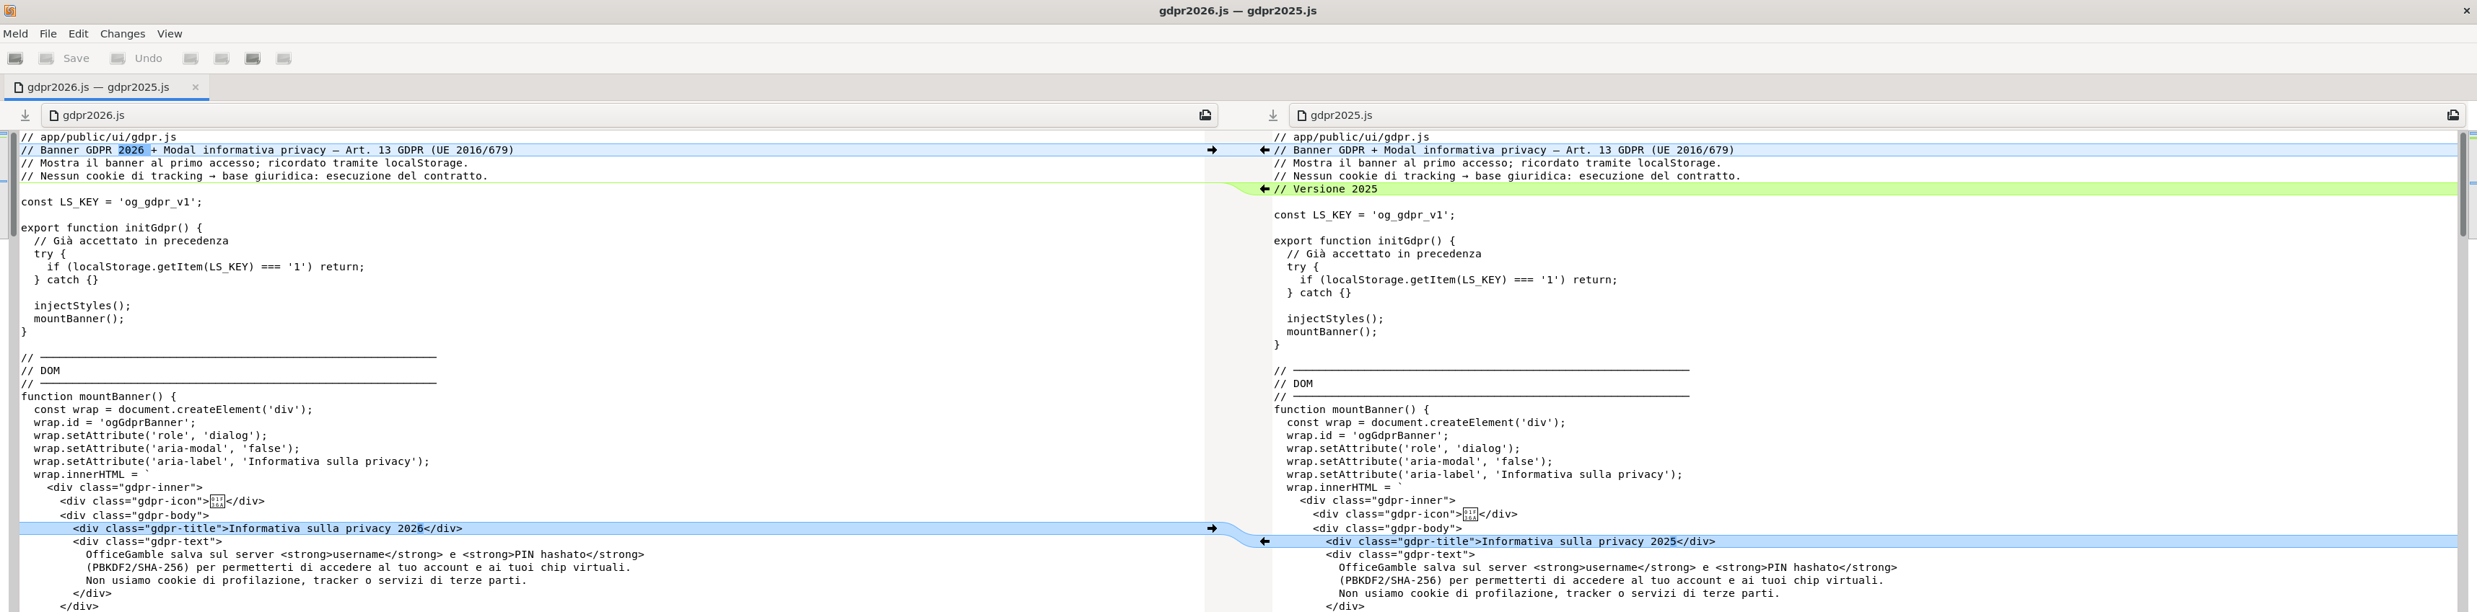Screen dimensions: 2477x612
Task: Go to next change via dark toolbar icon
Action: point(253,58)
